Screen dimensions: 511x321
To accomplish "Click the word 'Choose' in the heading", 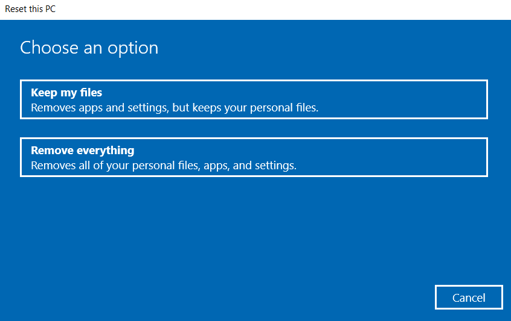I will point(47,48).
